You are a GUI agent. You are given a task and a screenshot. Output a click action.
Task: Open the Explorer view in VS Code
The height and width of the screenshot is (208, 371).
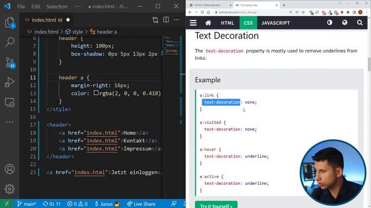tap(10, 23)
